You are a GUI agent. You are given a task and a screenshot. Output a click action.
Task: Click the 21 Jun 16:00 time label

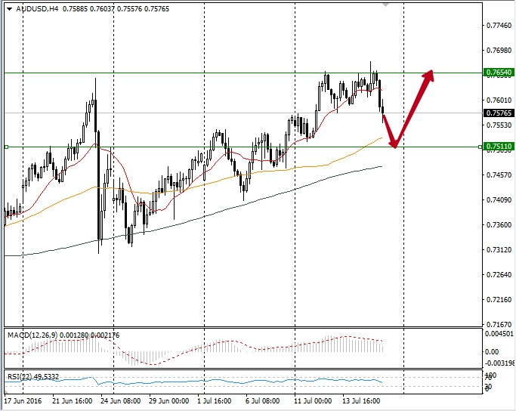[x=72, y=400]
